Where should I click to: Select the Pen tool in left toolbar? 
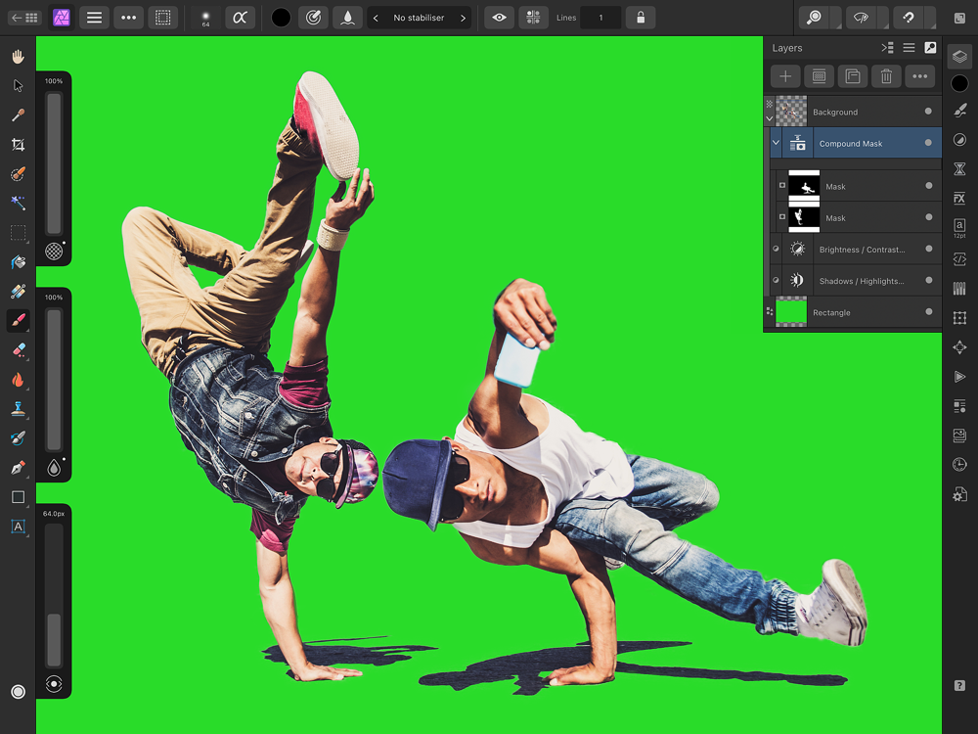point(18,468)
